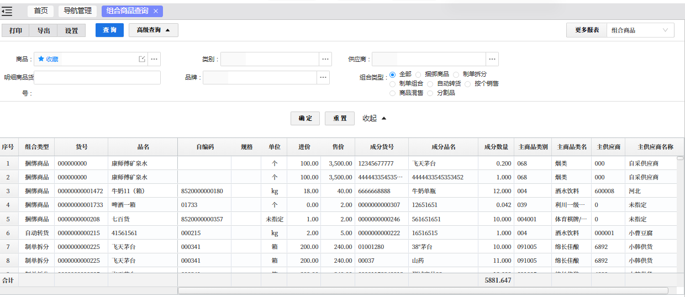Switch to the 首页 tab
The image size is (685, 297).
41,11
